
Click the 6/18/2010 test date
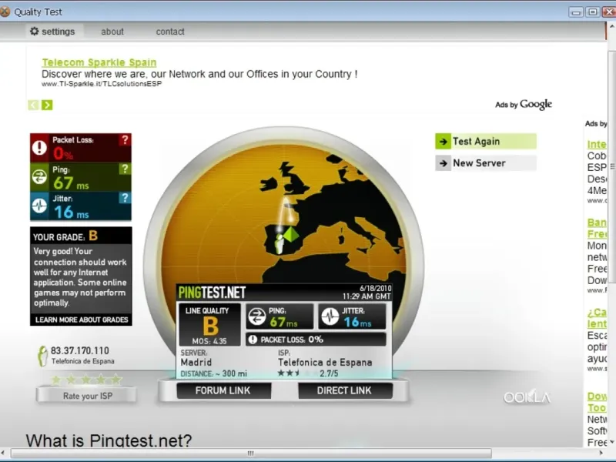point(375,289)
